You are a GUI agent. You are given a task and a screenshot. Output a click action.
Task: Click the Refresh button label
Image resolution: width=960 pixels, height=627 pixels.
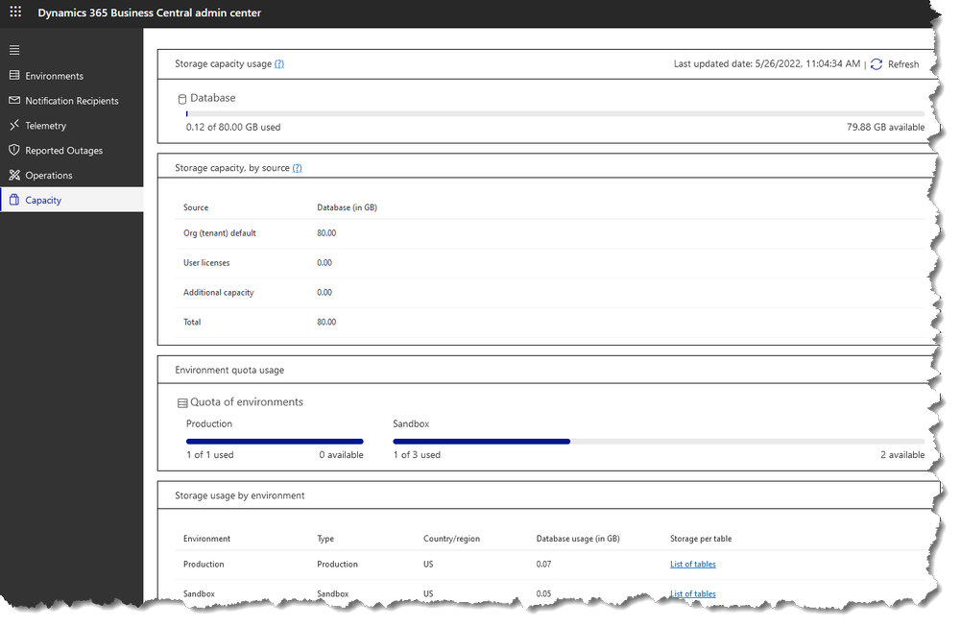point(903,64)
